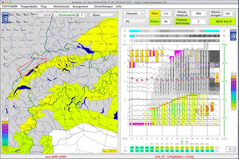Screen dimensions: 239x159
Task: Click the first temperature cell at 3 UTC
Action: (x=132, y=148)
